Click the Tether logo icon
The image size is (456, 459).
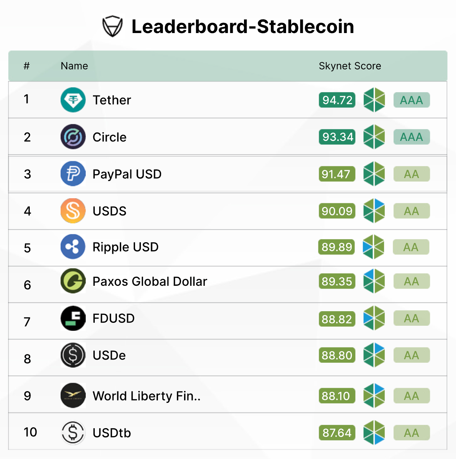click(73, 100)
